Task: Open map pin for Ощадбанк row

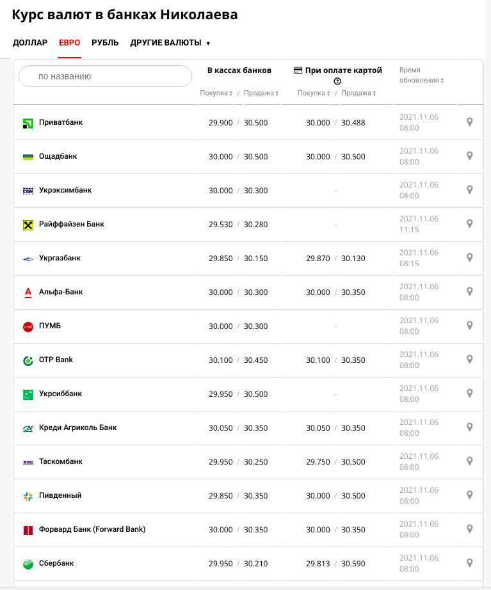Action: [469, 155]
